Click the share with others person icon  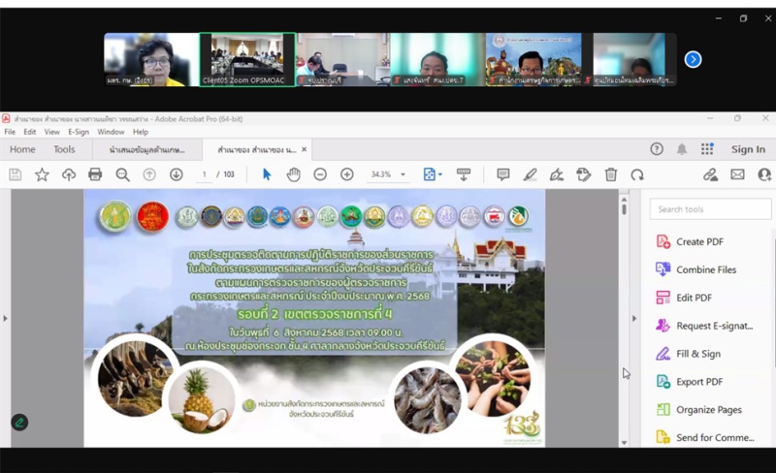[764, 174]
